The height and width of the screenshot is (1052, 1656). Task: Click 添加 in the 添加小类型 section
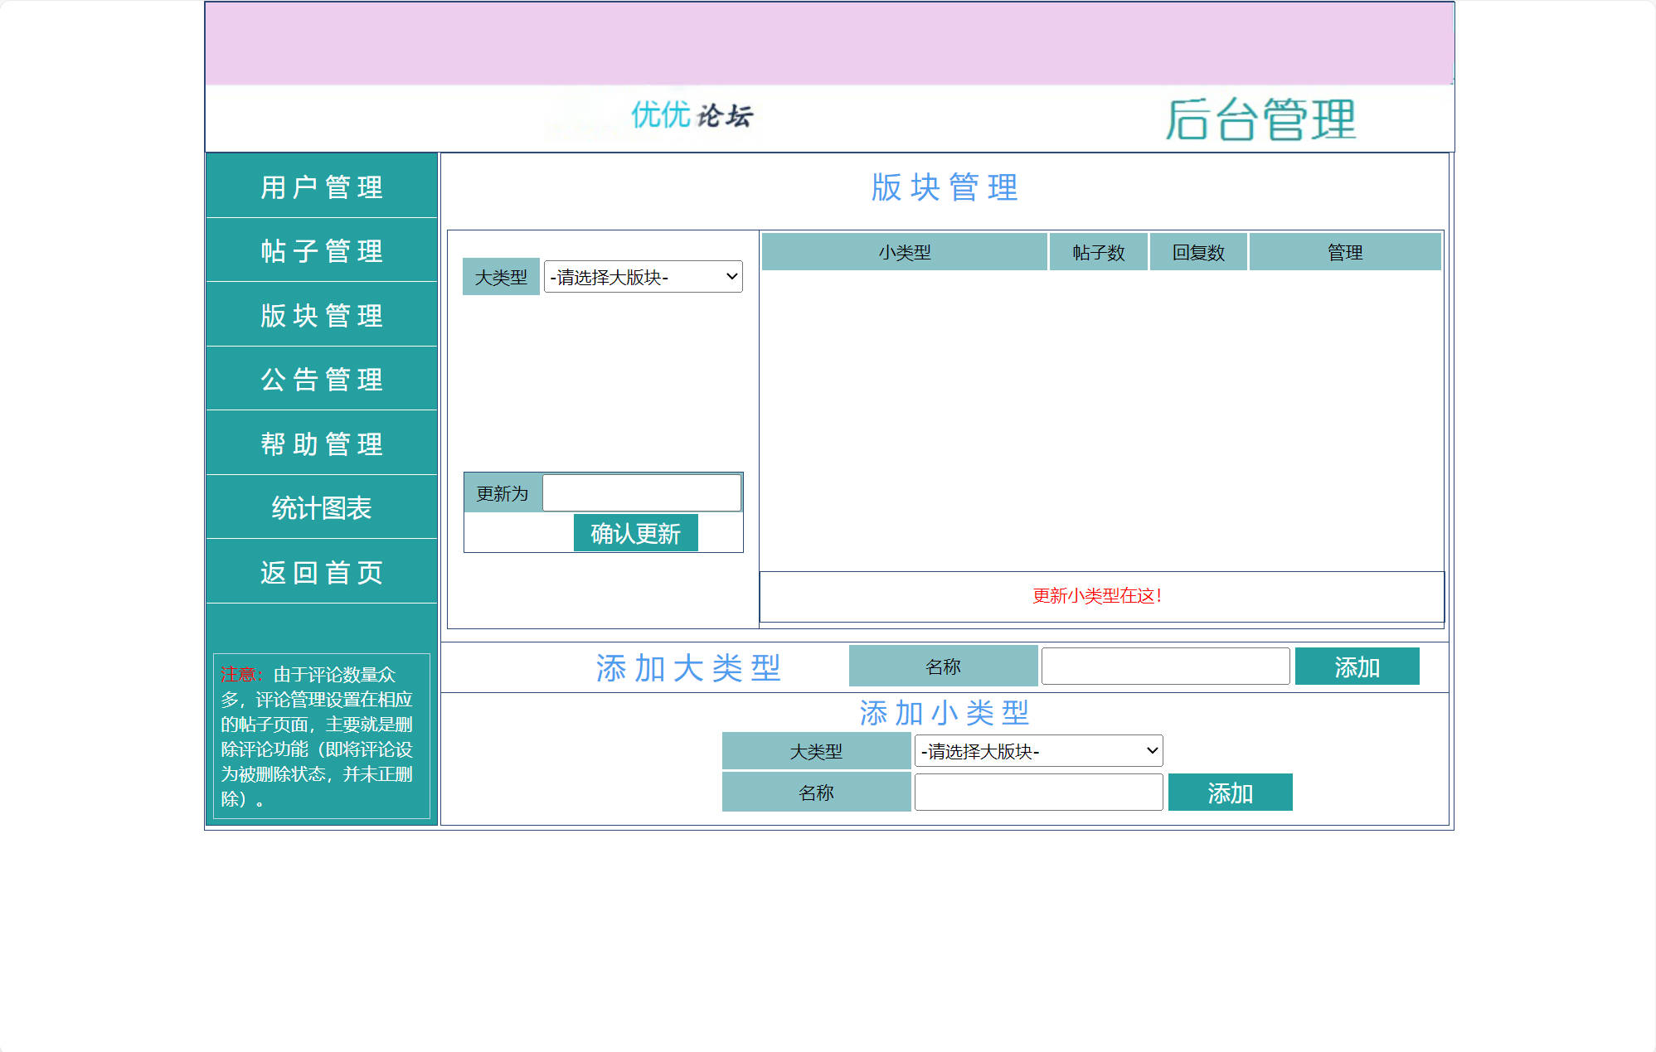coord(1230,792)
